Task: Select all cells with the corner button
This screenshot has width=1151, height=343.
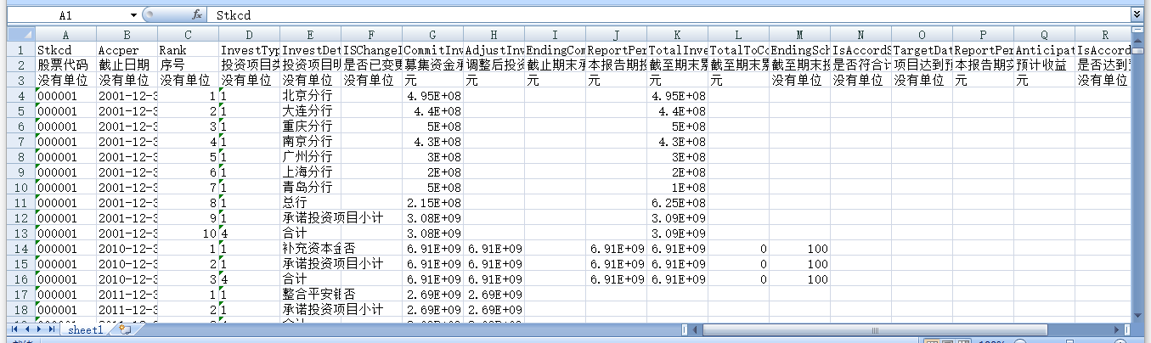Action: tap(20, 36)
